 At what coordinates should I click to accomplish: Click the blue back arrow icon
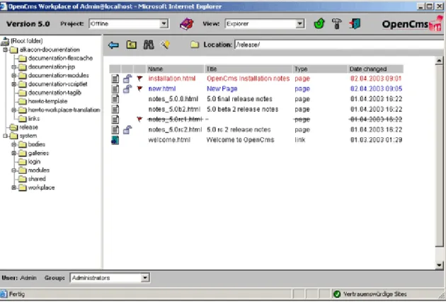113,45
